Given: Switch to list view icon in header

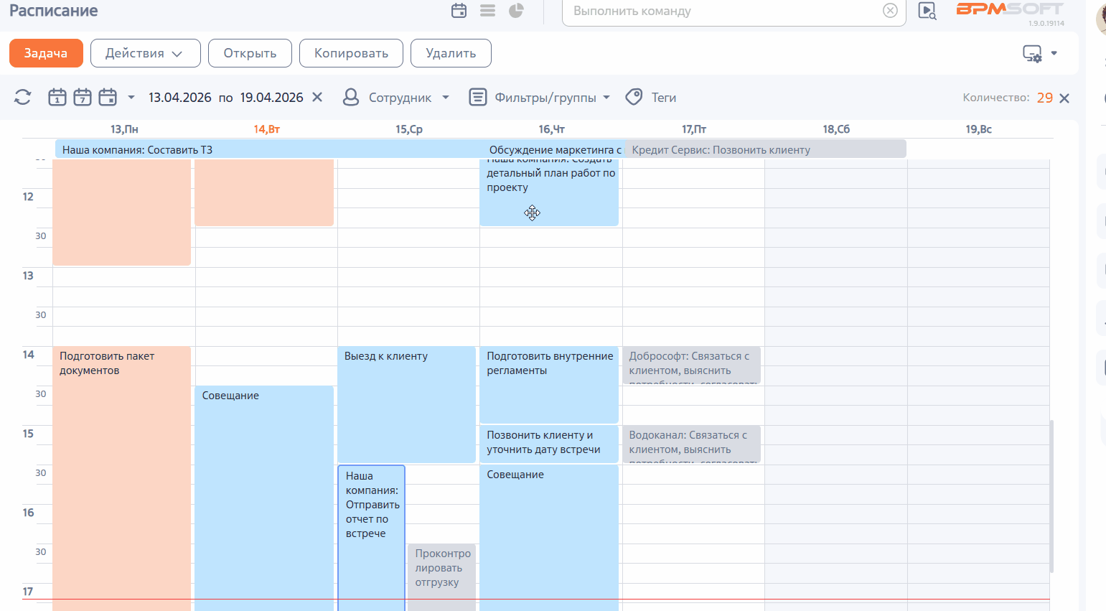Looking at the screenshot, I should coord(488,11).
